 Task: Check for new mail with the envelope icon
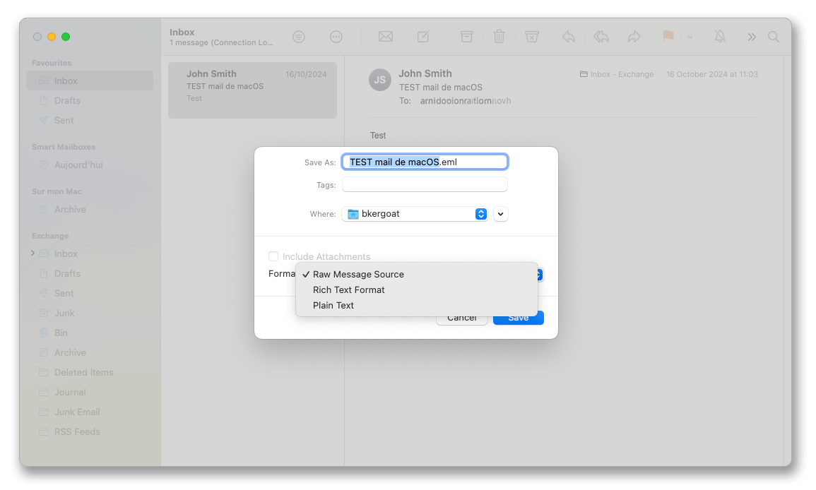[385, 36]
